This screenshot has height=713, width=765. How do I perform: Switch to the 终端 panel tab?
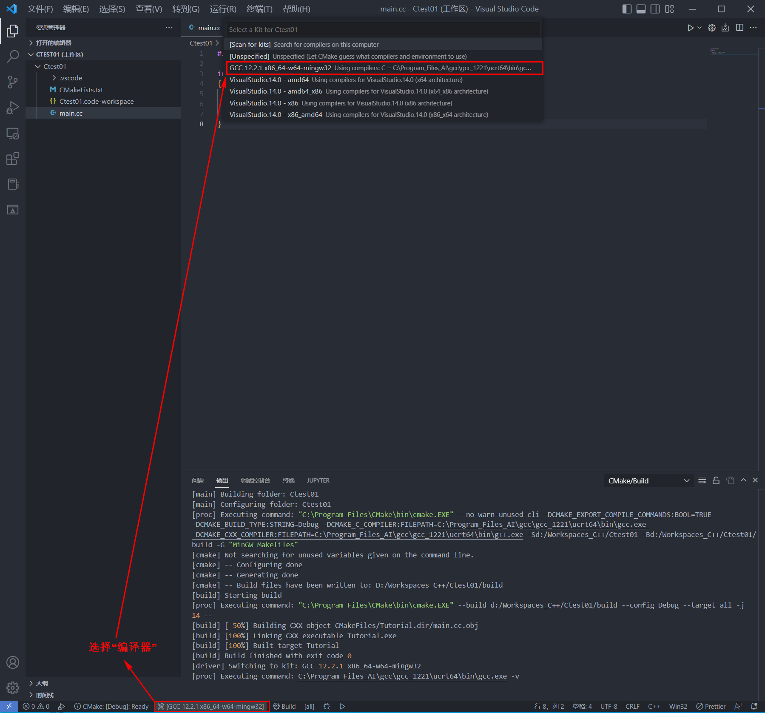tap(288, 480)
